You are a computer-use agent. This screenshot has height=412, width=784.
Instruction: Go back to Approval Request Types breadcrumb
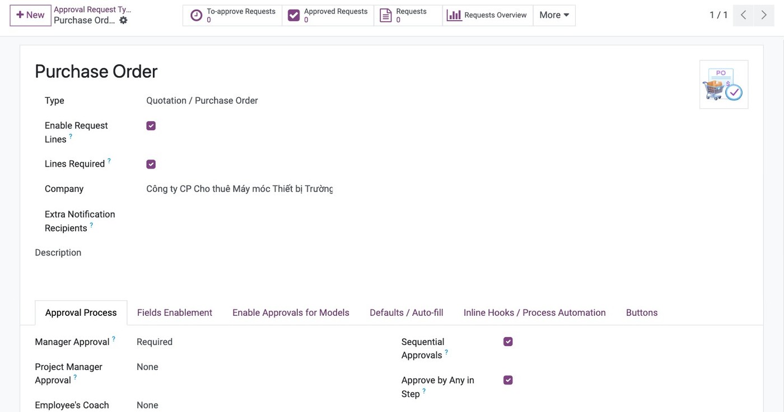tap(92, 10)
